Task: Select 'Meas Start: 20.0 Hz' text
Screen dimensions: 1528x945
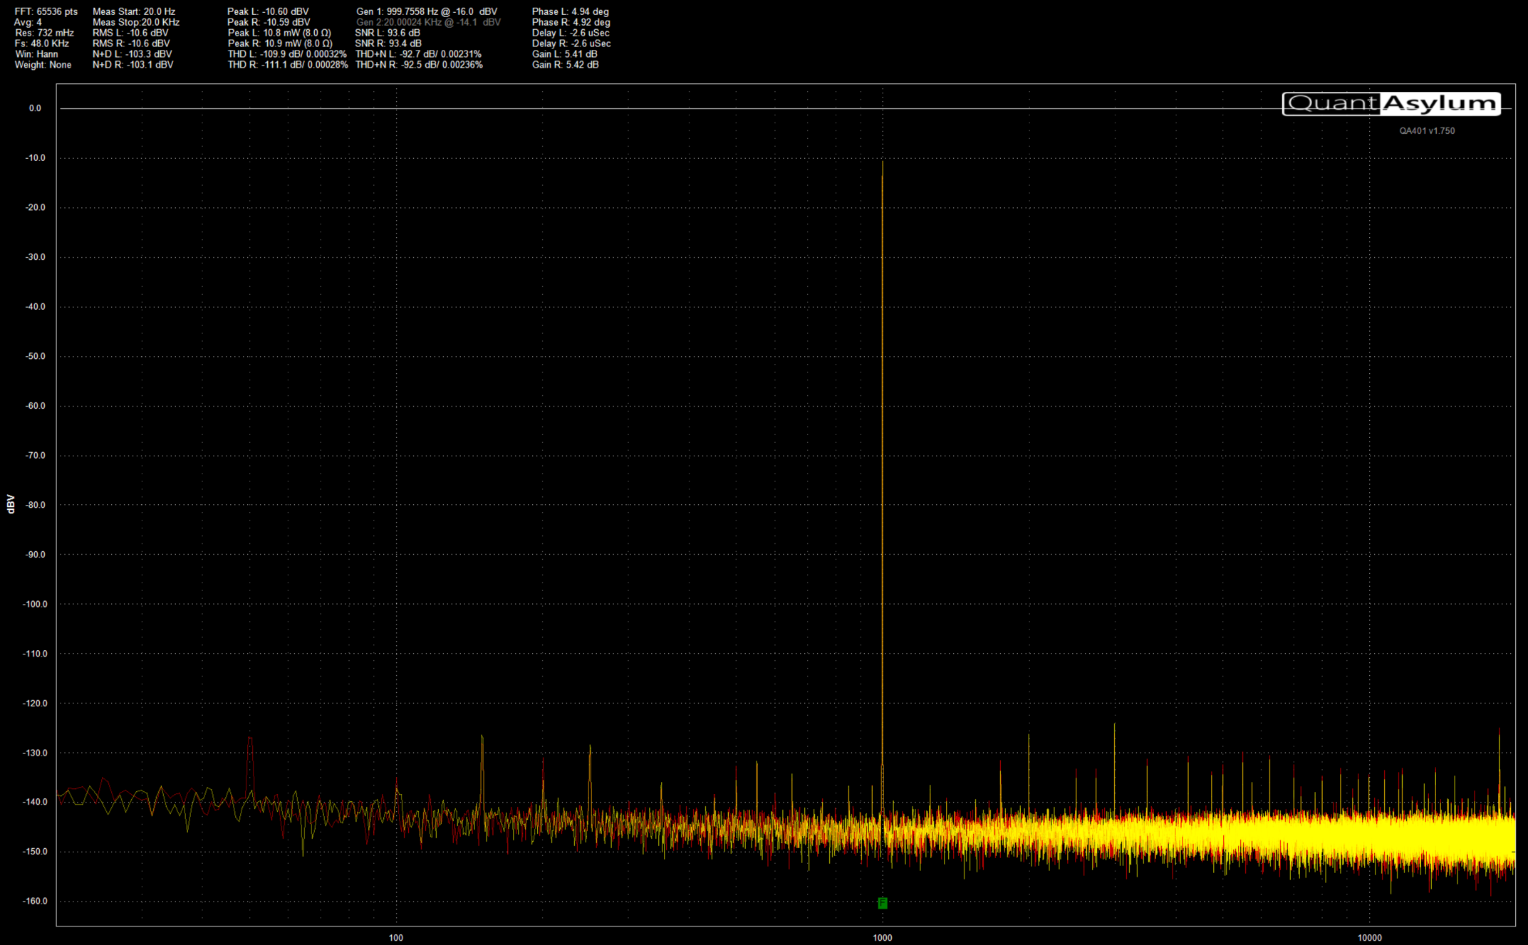Action: pos(134,12)
